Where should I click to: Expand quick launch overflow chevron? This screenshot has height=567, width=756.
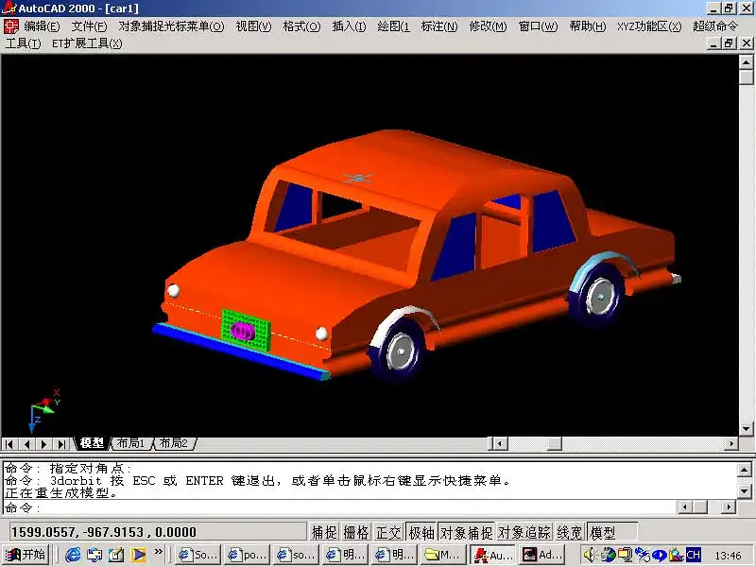click(158, 552)
